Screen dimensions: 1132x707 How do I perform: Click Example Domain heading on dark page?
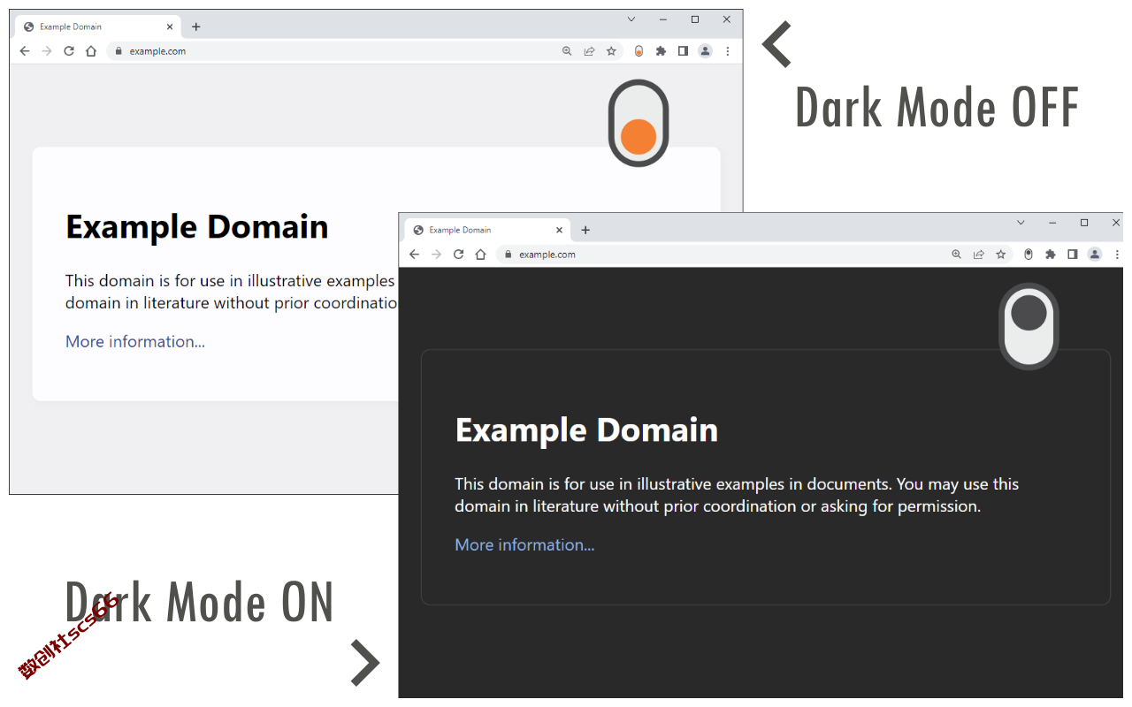click(x=586, y=430)
